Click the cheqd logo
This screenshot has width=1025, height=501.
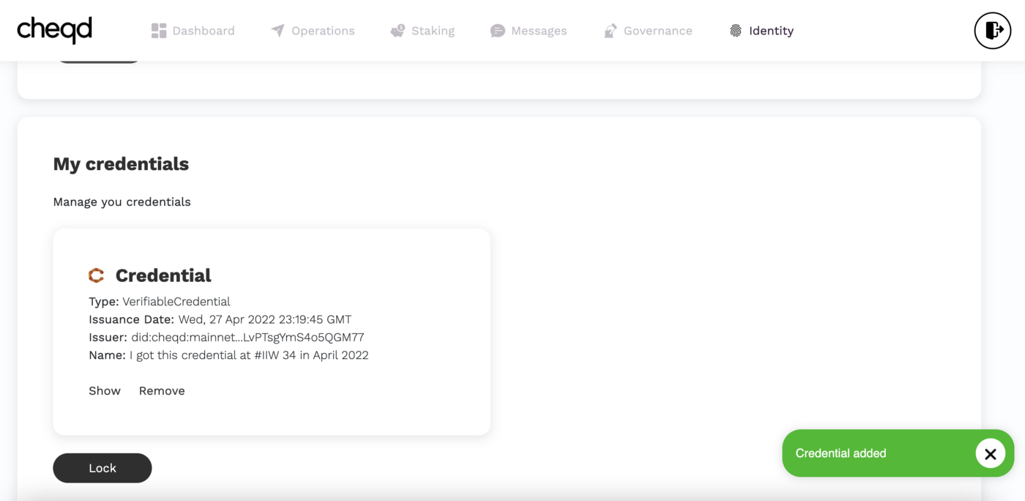55,30
